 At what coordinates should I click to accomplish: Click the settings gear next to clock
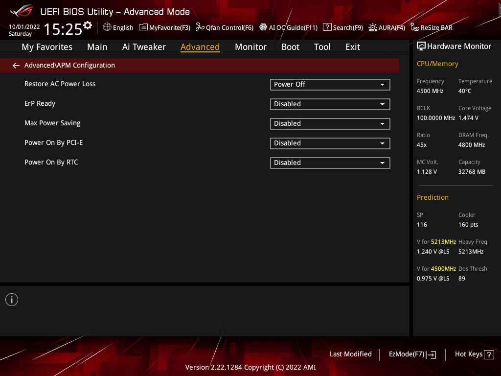88,25
